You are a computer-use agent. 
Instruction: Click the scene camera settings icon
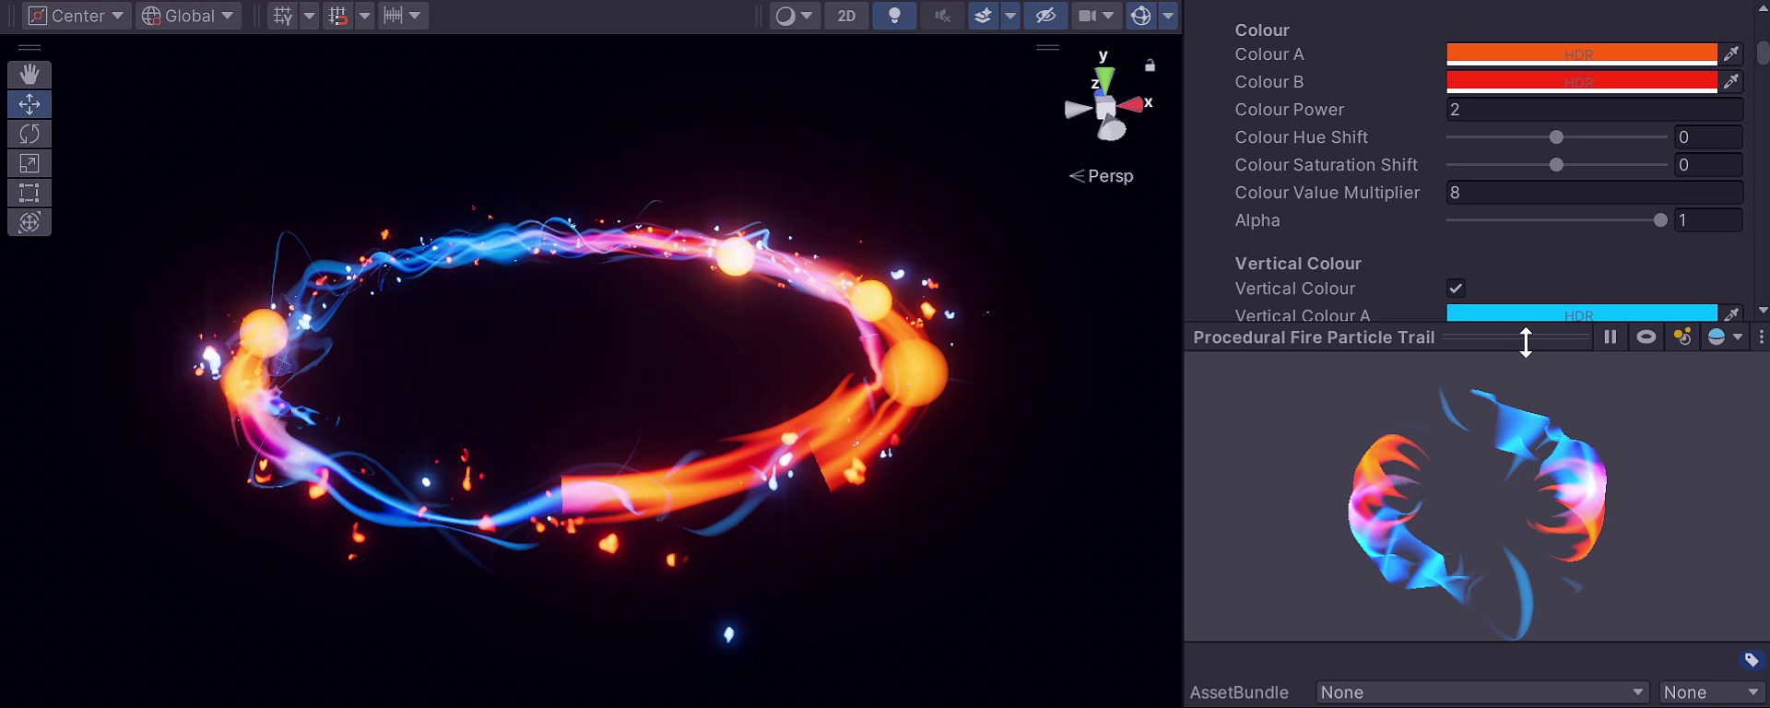coord(1088,16)
